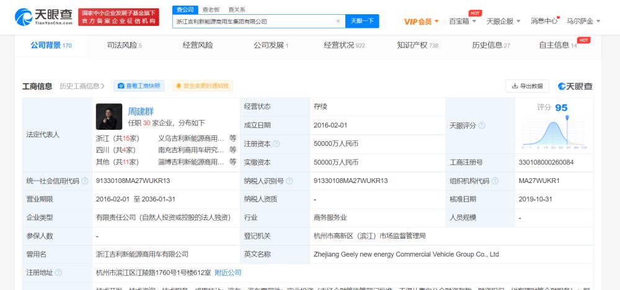The image size is (620, 290).
Task: Clear the search box with X icon
Action: tap(338, 21)
